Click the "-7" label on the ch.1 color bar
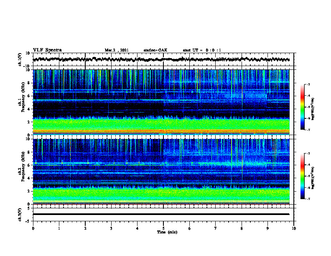 (x=308, y=130)
